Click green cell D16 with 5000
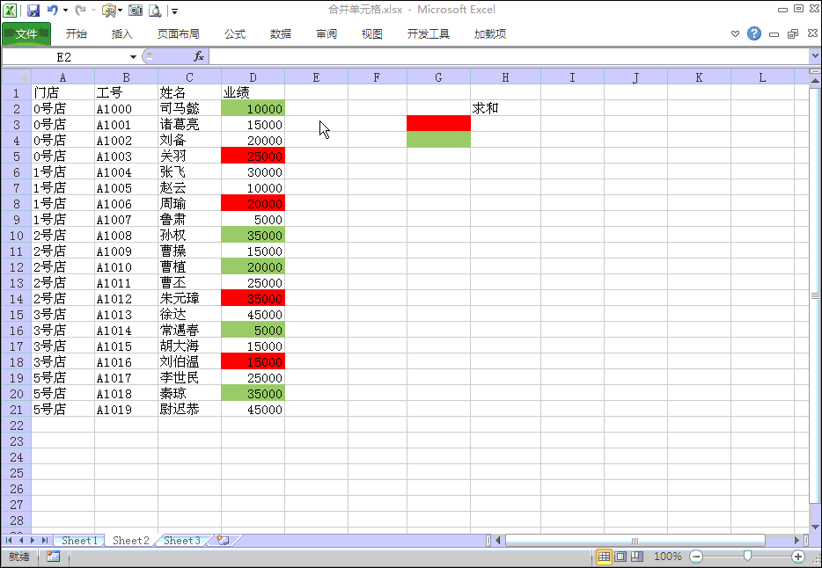Image resolution: width=822 pixels, height=568 pixels. pyautogui.click(x=253, y=330)
